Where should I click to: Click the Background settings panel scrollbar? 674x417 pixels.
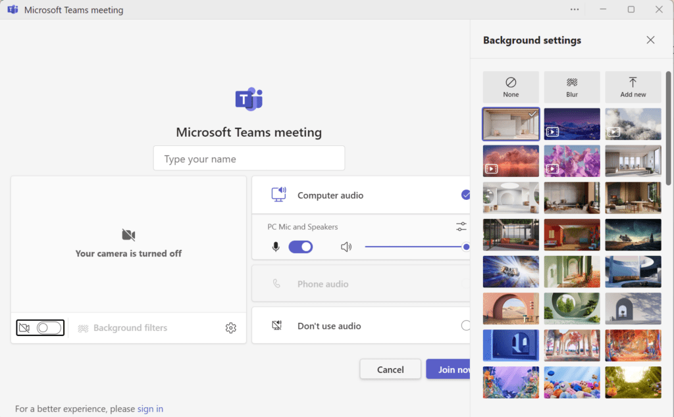point(669,128)
